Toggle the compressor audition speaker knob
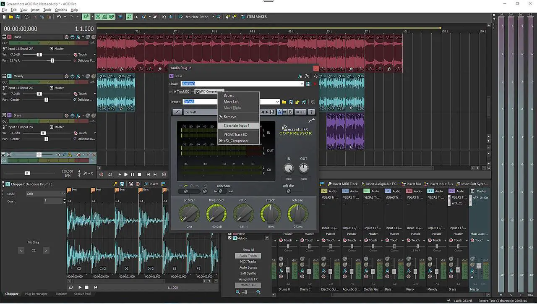 205,191
